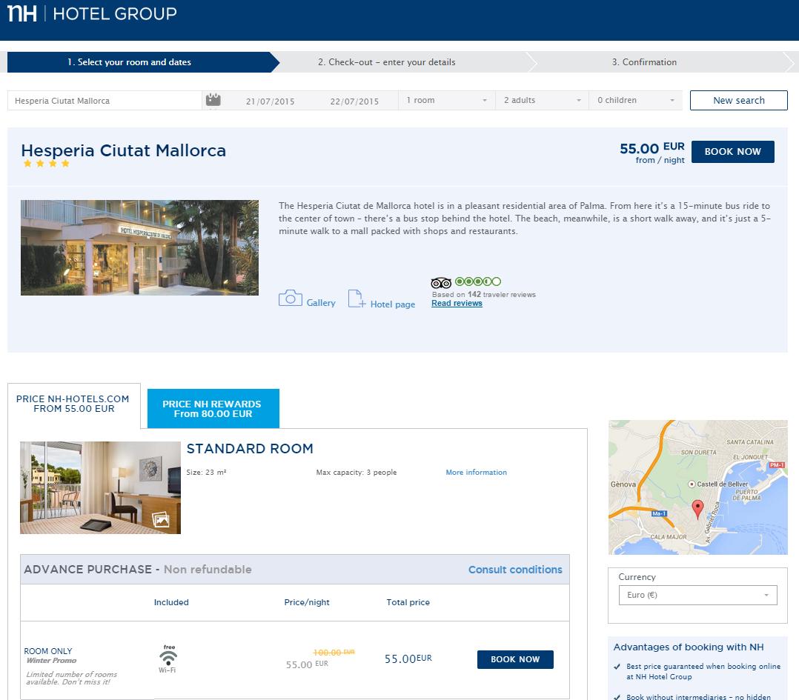Open the Currency Euro dropdown
The height and width of the screenshot is (700, 799).
(697, 595)
